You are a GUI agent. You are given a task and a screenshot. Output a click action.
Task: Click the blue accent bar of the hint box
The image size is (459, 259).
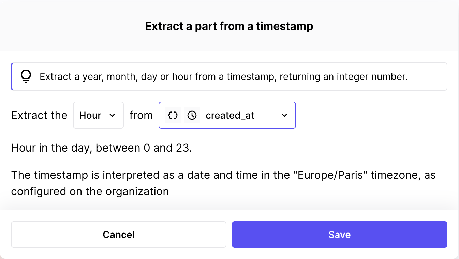tap(12, 76)
